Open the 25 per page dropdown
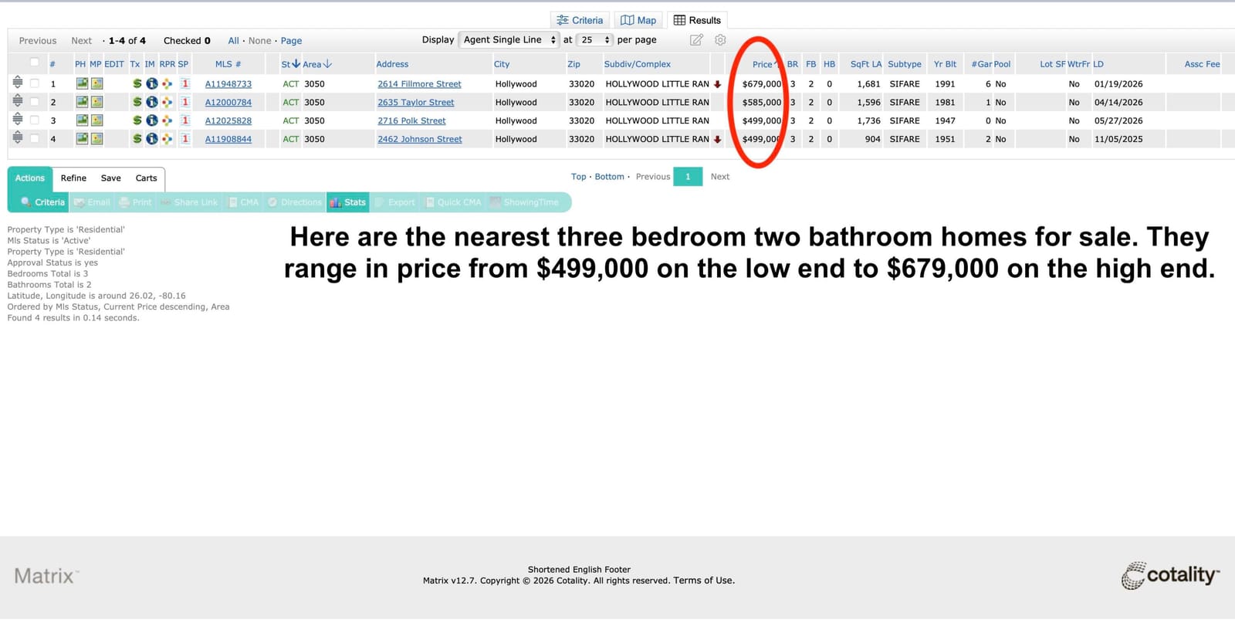Viewport: 1235px width, 620px height. point(594,40)
